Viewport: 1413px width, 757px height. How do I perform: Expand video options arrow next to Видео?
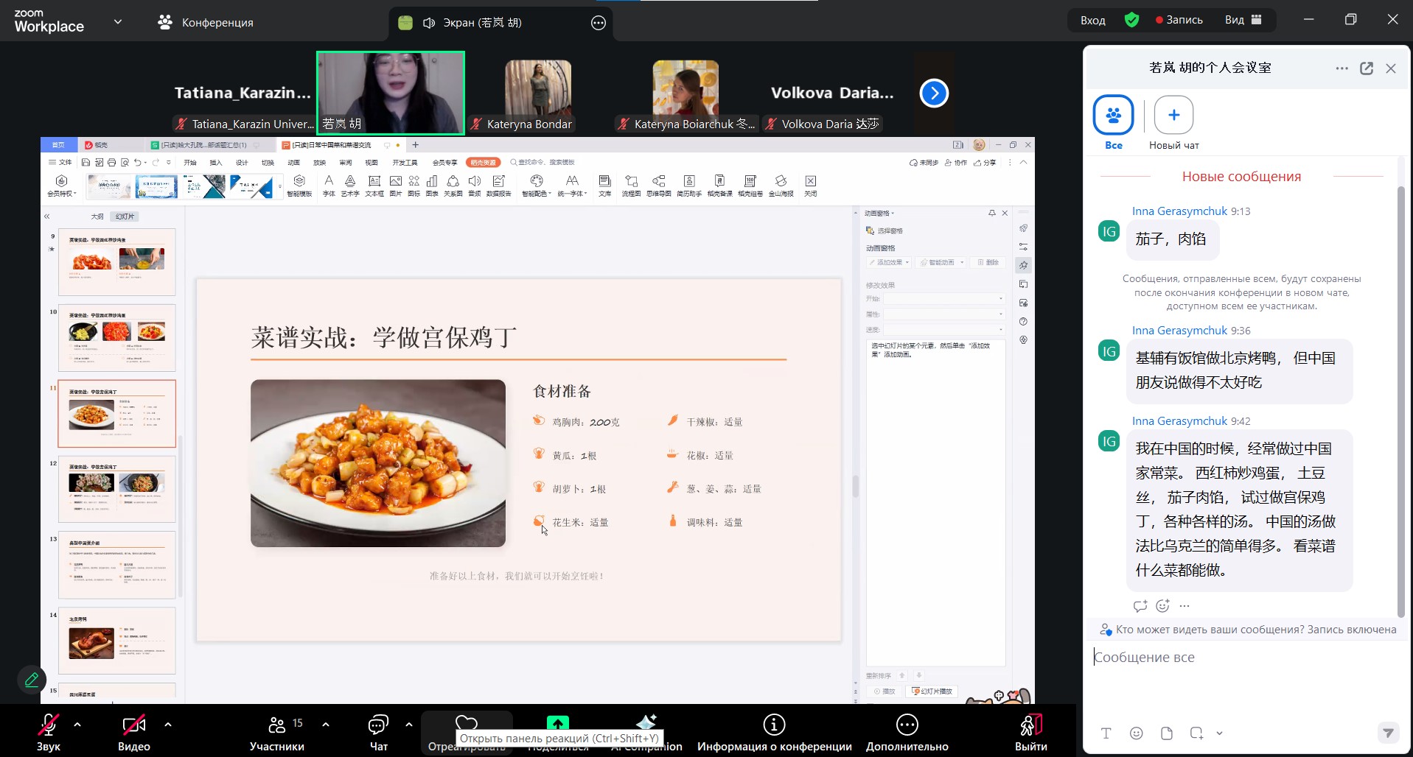[168, 725]
